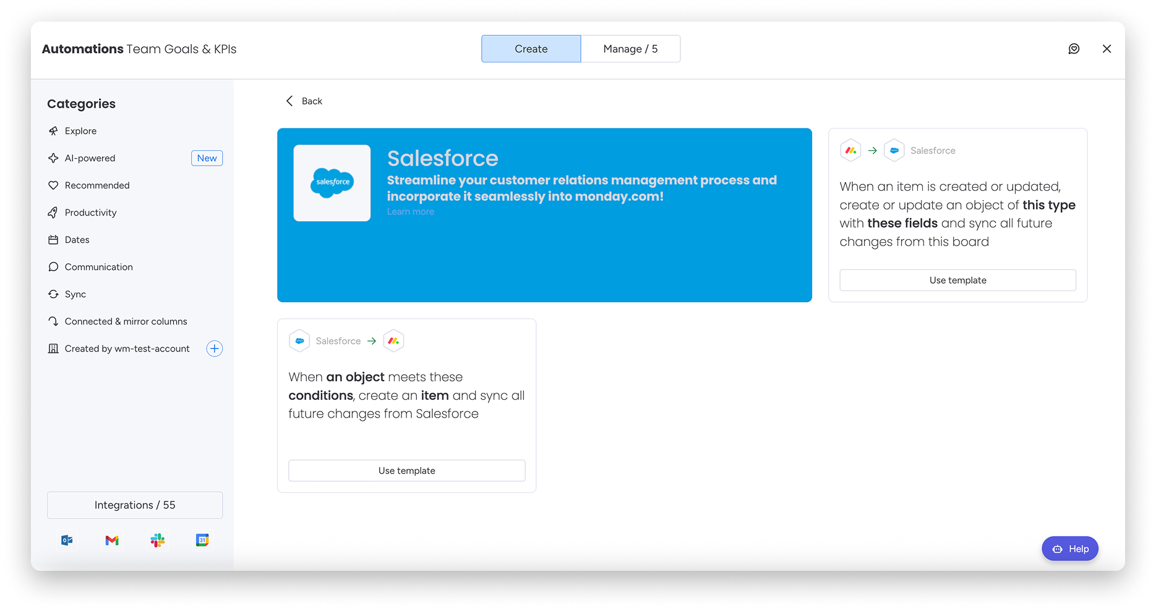Use template on the object-to-item sync card
This screenshot has height=611, width=1156.
click(x=406, y=470)
